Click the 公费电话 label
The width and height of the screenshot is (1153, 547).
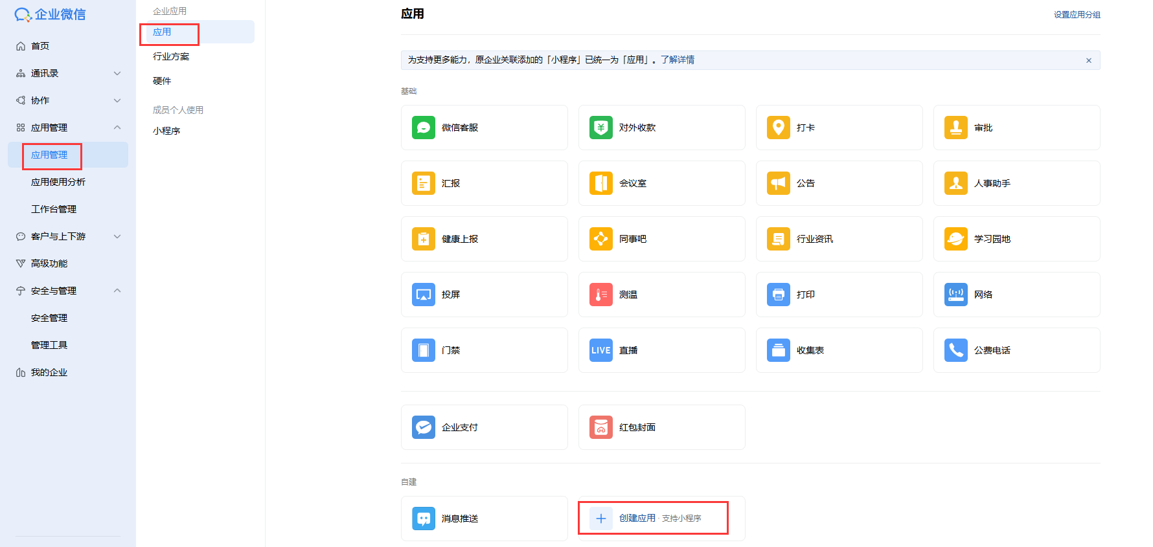[992, 350]
